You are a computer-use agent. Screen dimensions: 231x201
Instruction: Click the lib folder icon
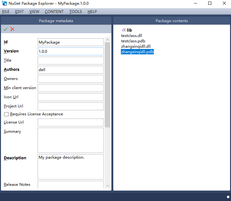point(124,30)
